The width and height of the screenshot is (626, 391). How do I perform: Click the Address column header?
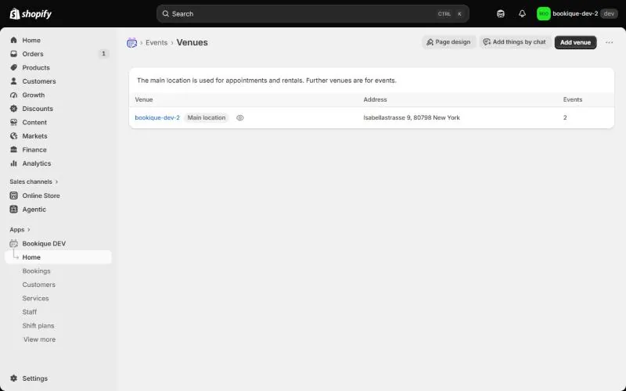pyautogui.click(x=375, y=100)
